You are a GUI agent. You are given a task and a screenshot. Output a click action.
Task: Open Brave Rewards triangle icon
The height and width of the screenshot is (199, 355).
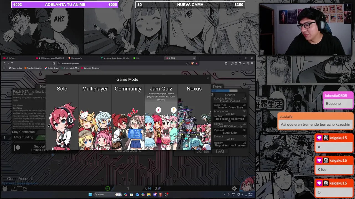click(197, 63)
